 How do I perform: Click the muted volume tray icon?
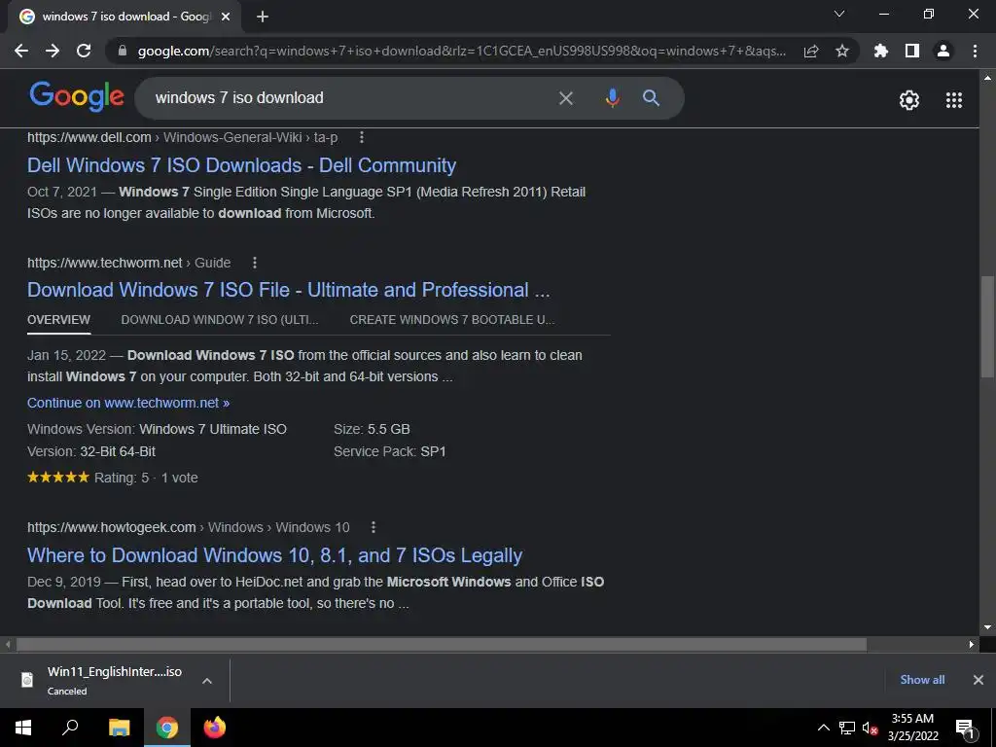click(x=870, y=728)
